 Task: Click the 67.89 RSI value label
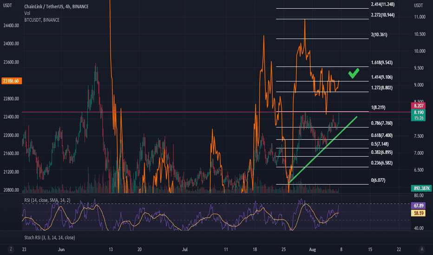[418, 206]
